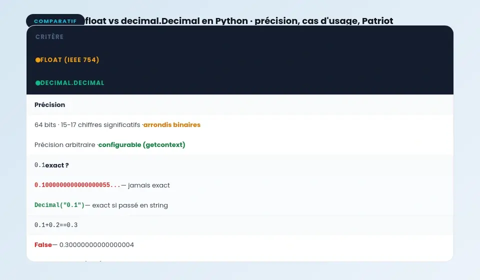This screenshot has width=480, height=280.
Task: Click the '64 bits · 15-17 chiffres significatifs' text
Action: (87, 125)
